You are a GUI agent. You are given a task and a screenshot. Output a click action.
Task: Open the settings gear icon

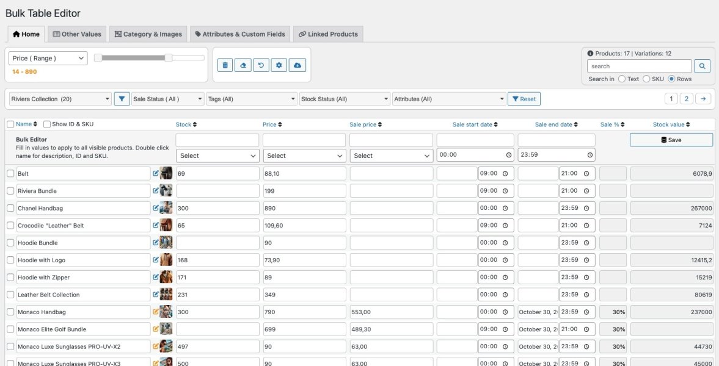point(279,64)
